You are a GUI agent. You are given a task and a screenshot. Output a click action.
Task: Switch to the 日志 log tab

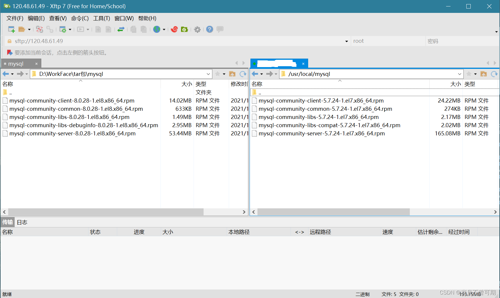pos(22,222)
